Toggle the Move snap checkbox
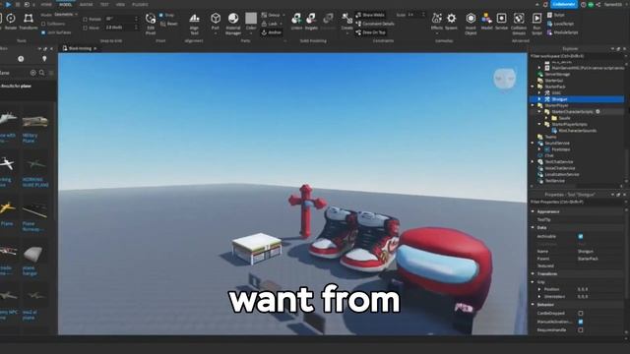 (x=85, y=28)
